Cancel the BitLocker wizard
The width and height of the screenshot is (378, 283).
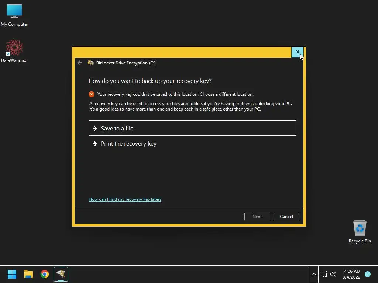point(286,217)
